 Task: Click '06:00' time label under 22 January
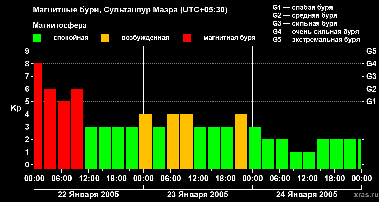coord(61,179)
